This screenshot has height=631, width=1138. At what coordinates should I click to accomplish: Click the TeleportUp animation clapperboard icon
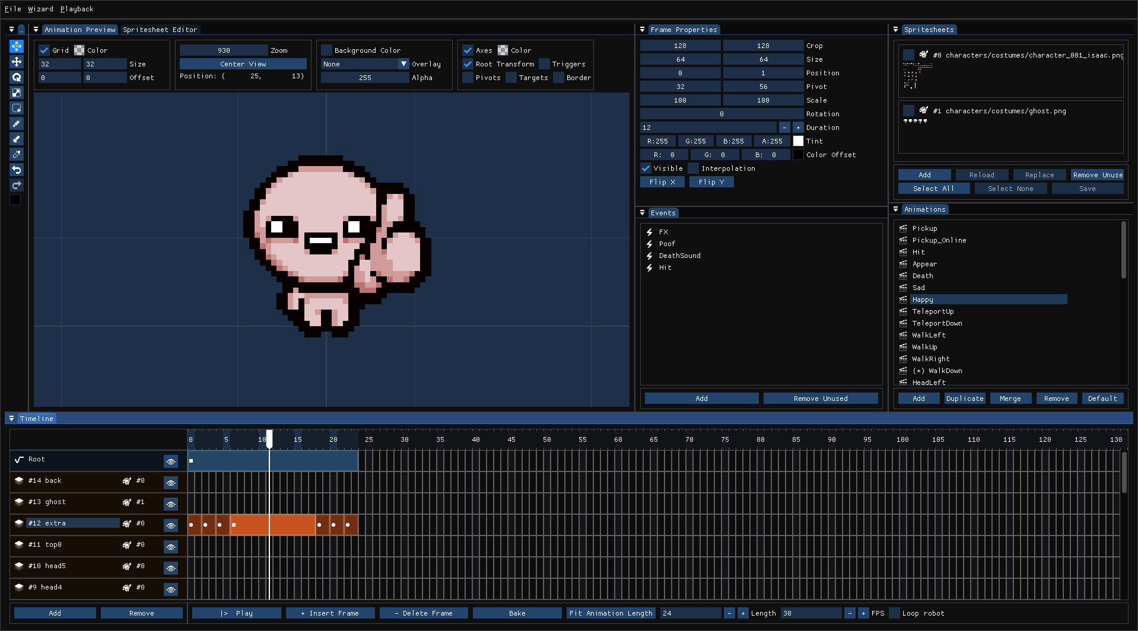903,311
